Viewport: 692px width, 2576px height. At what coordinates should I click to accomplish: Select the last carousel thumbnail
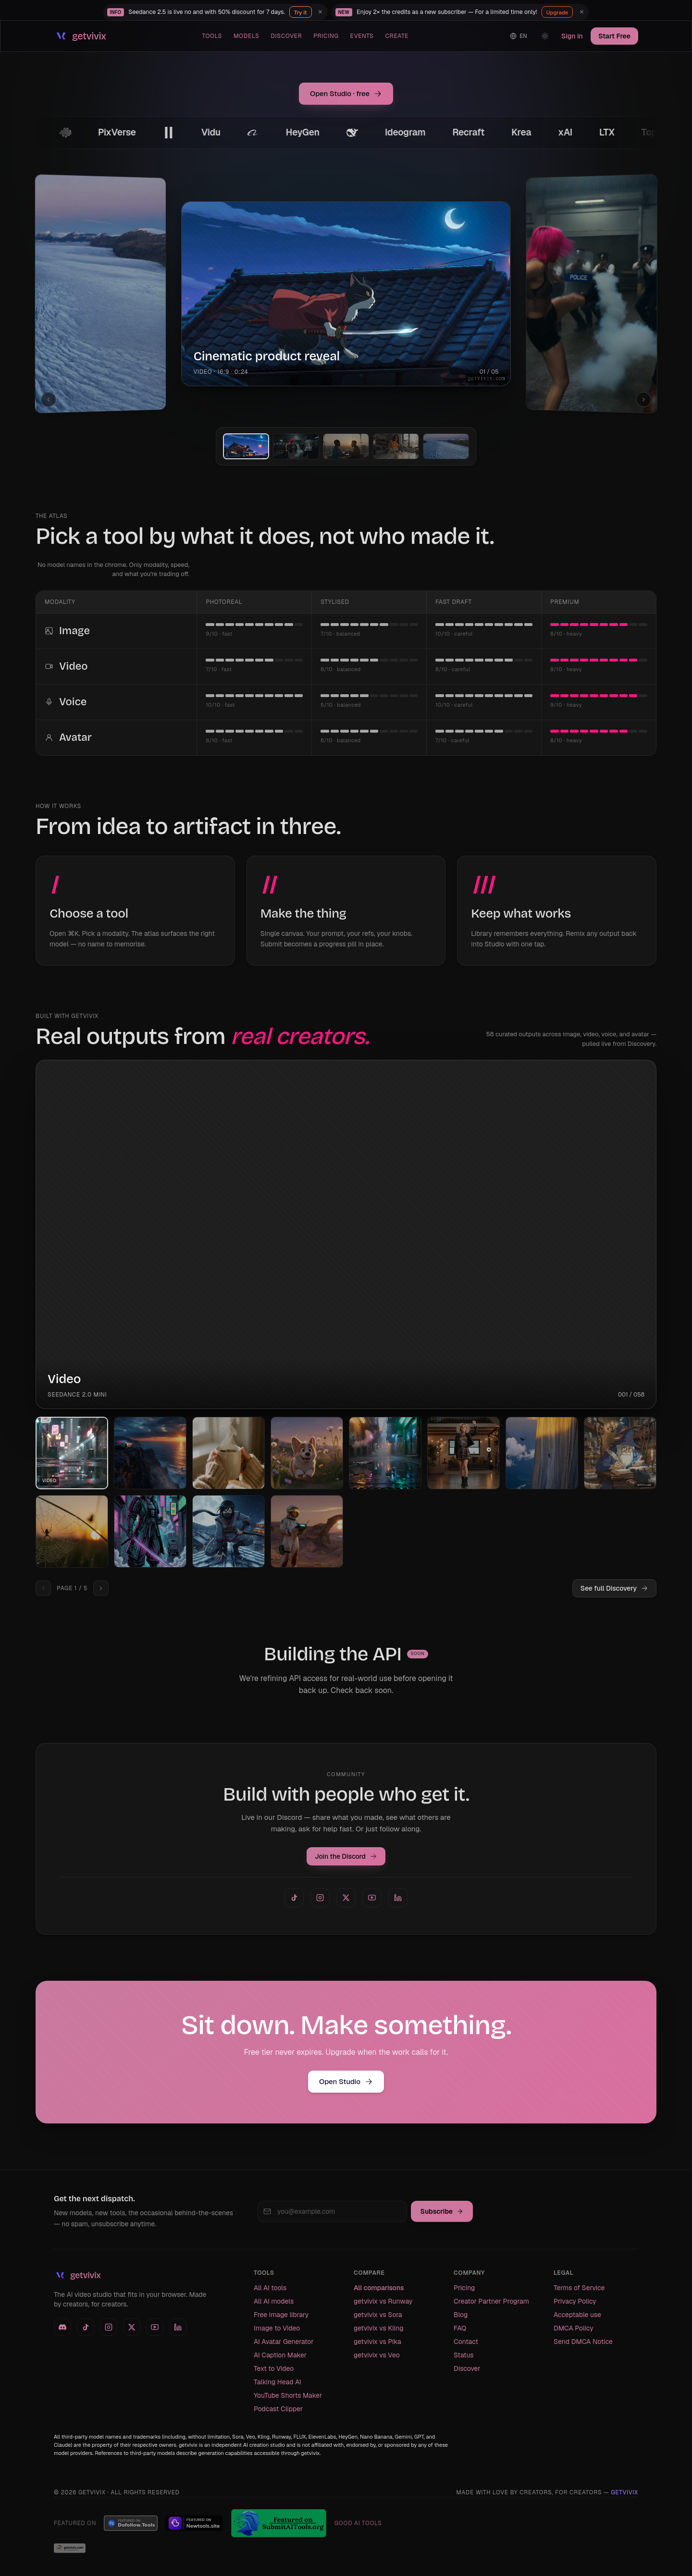click(x=446, y=446)
